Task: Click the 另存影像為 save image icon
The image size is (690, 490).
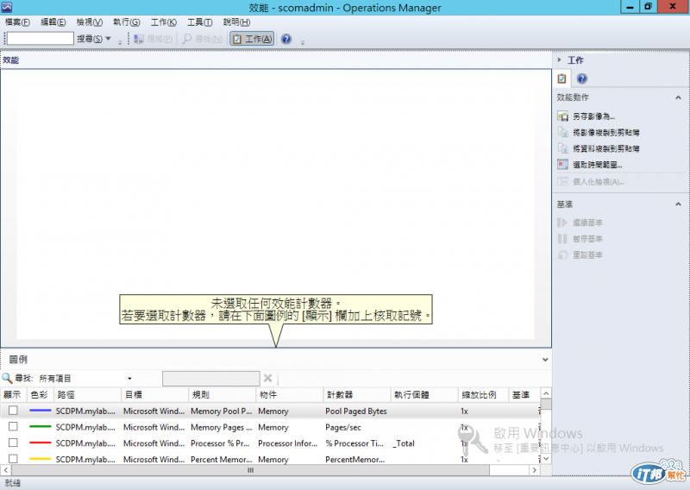Action: 563,116
